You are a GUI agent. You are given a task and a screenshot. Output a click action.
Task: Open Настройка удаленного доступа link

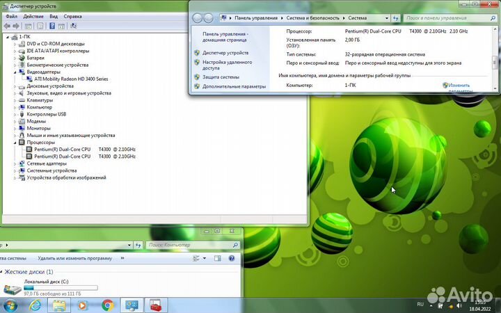point(227,65)
